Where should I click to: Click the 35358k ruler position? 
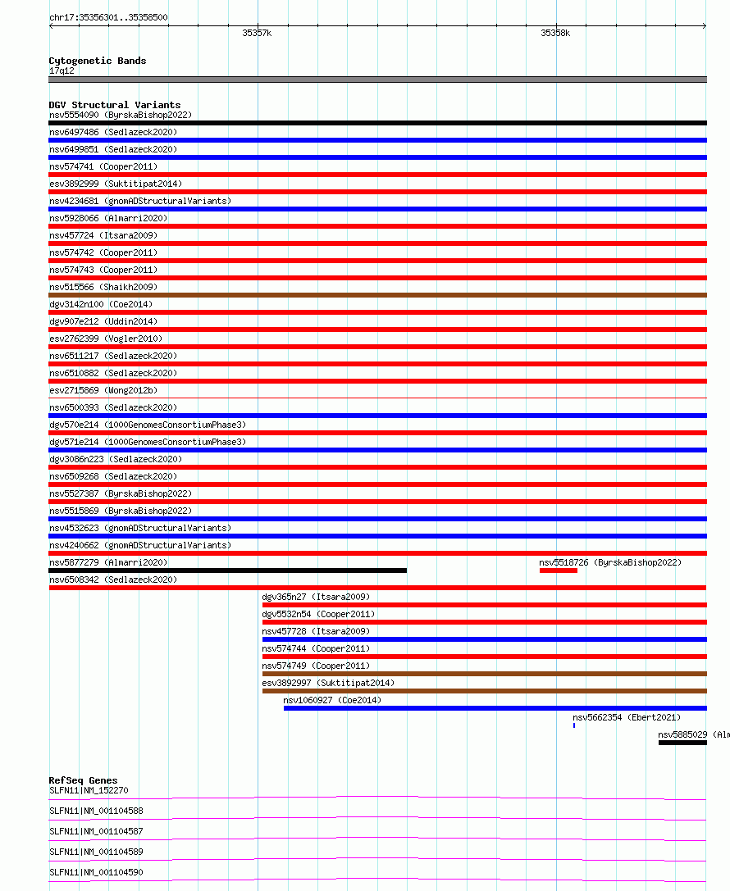click(555, 33)
